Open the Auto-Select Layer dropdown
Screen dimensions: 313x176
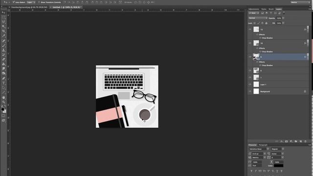[x=31, y=2]
